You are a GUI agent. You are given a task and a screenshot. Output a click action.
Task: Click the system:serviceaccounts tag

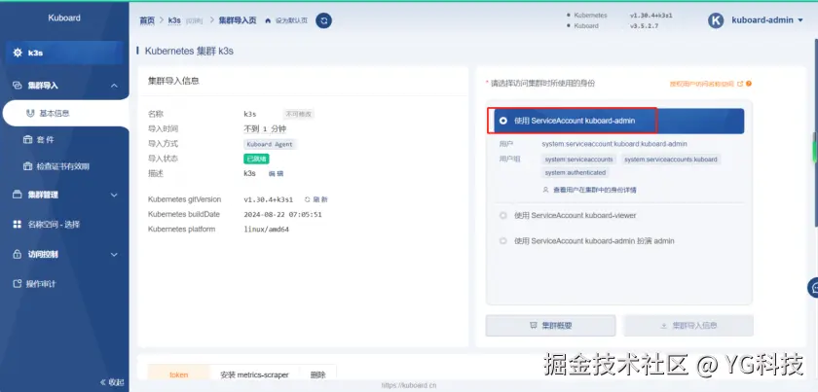578,160
